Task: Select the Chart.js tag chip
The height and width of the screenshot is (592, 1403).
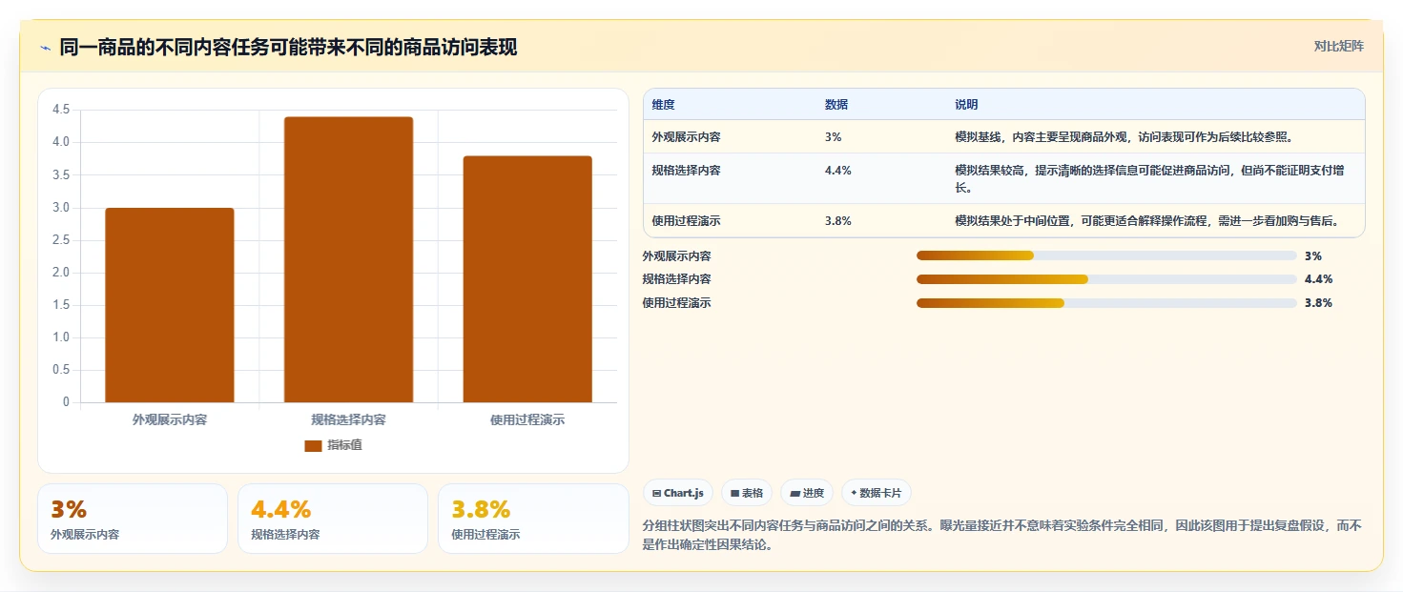Action: (678, 493)
